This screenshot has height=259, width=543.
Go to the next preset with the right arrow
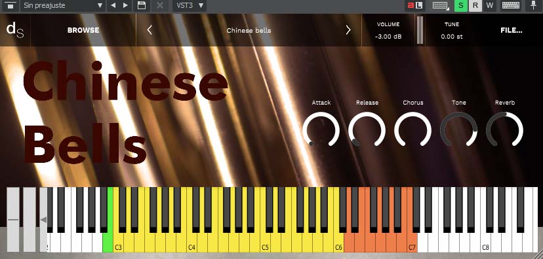(x=125, y=5)
